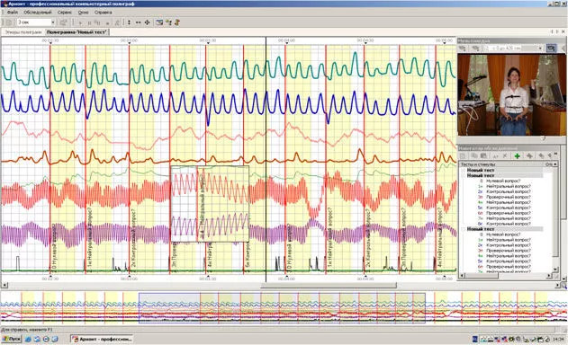The image size is (568, 345).
Task: Click the copy icon in navigator toolbar
Action: (x=473, y=155)
